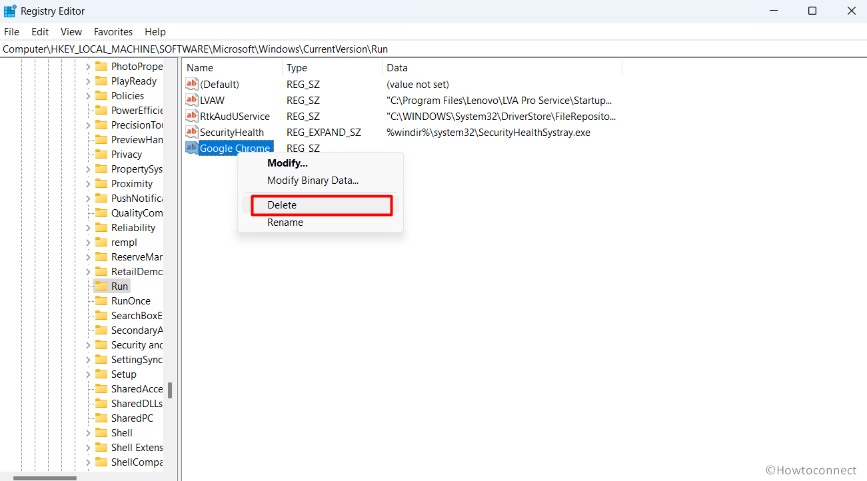This screenshot has height=481, width=867.
Task: Choose Delete from the context menu
Action: point(321,205)
